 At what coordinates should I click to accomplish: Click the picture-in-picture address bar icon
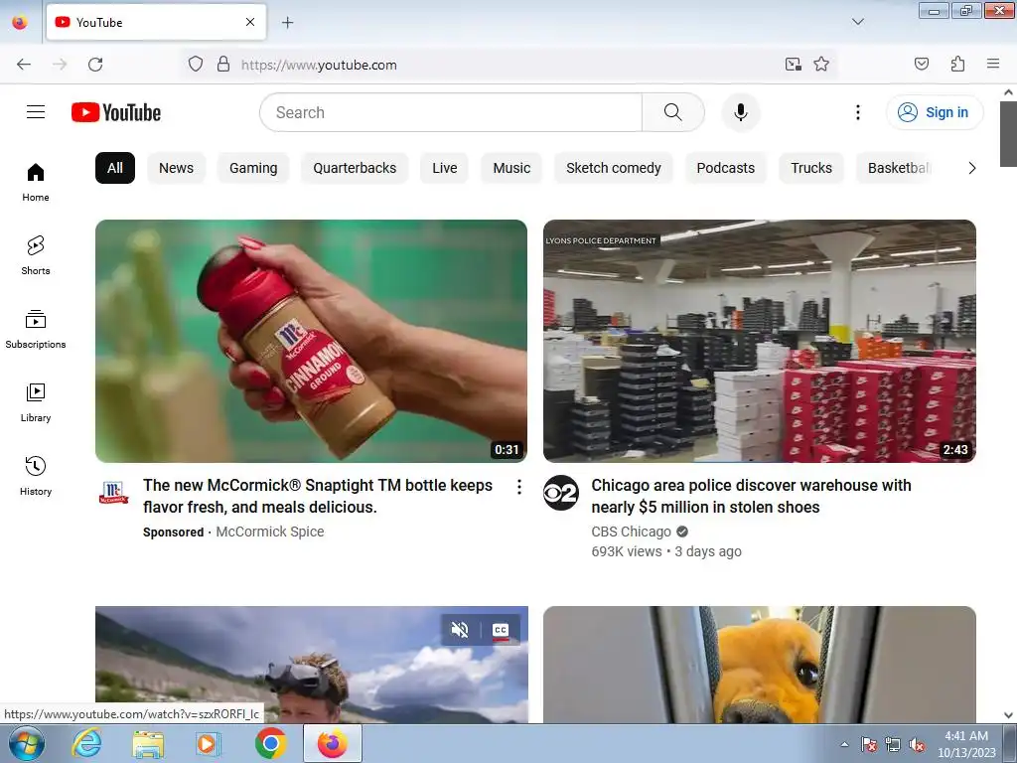[x=793, y=65]
